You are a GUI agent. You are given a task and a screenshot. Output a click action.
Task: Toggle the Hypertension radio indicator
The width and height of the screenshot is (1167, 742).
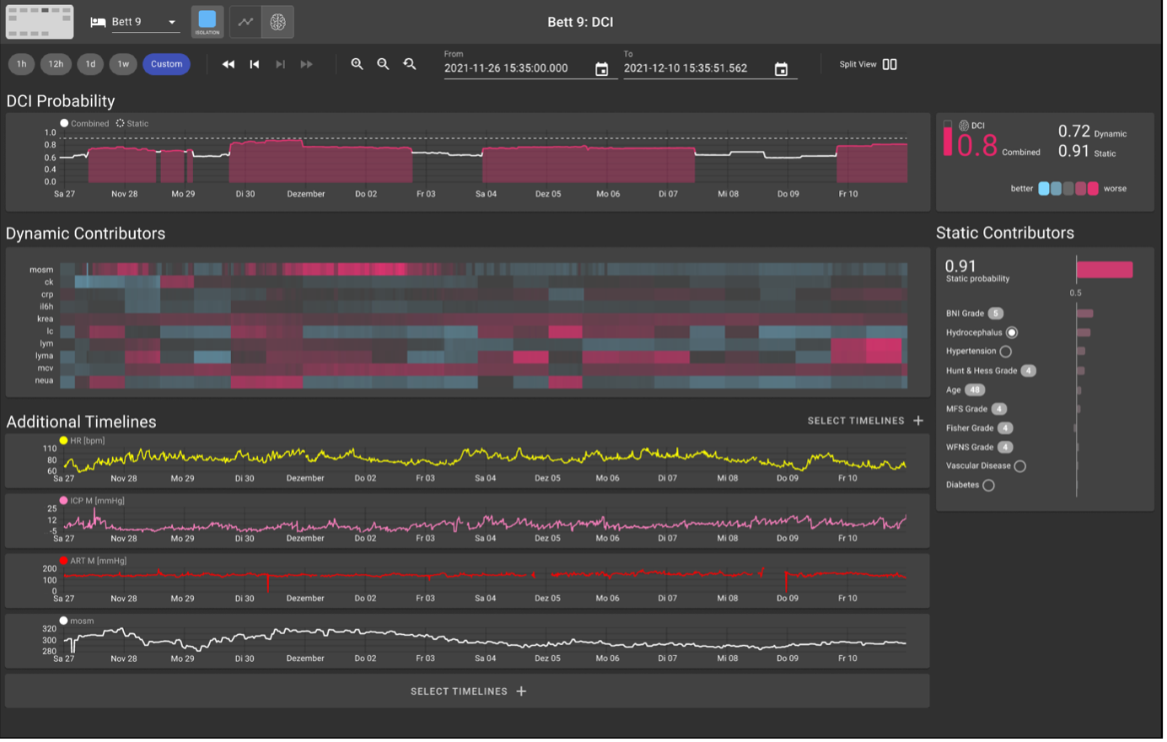(1005, 352)
